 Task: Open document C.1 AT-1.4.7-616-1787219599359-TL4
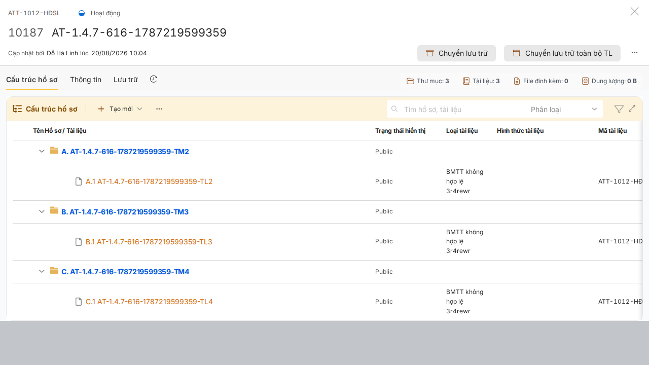149,302
